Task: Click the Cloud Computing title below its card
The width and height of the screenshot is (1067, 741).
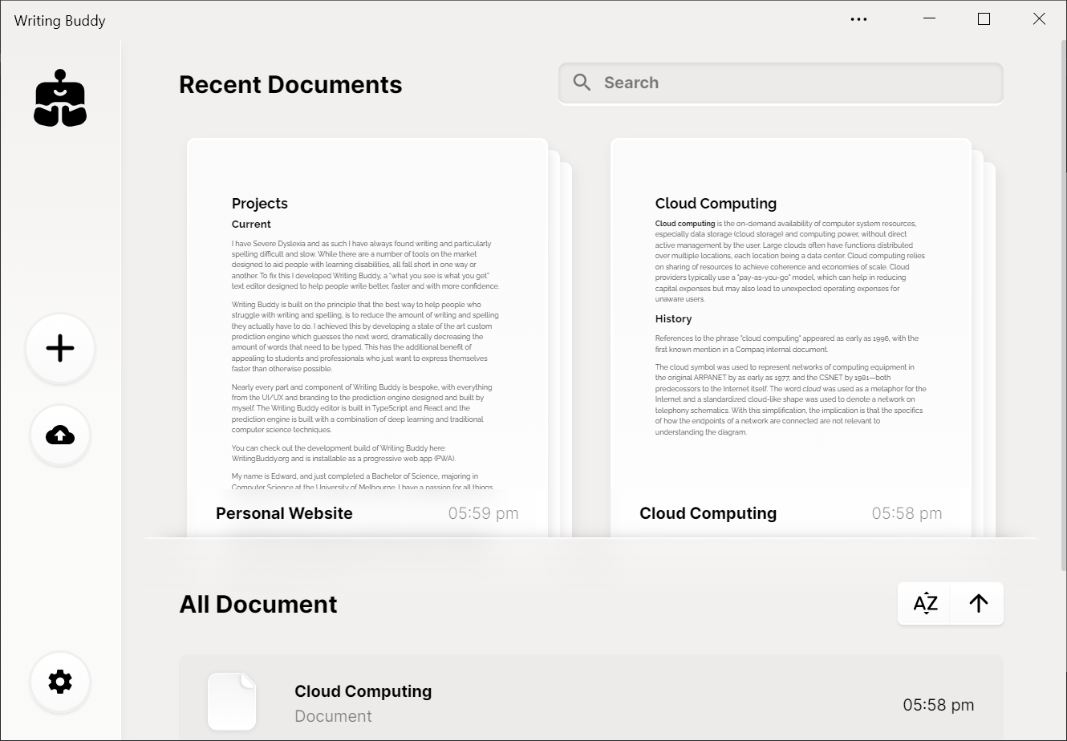Action: point(708,512)
